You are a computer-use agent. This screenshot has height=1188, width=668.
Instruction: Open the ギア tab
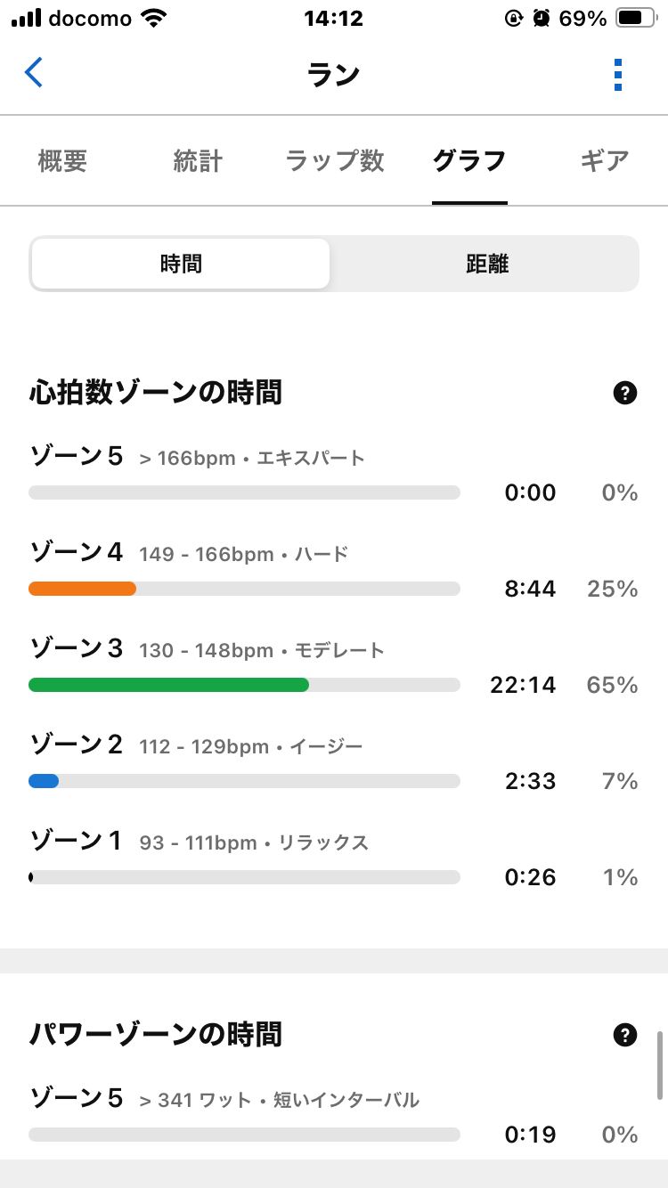[x=605, y=161]
